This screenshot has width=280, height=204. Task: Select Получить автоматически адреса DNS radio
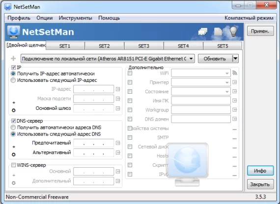[x=13, y=127]
